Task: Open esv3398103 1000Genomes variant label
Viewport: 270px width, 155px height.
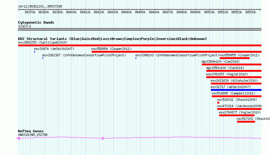Action: (x=177, y=55)
